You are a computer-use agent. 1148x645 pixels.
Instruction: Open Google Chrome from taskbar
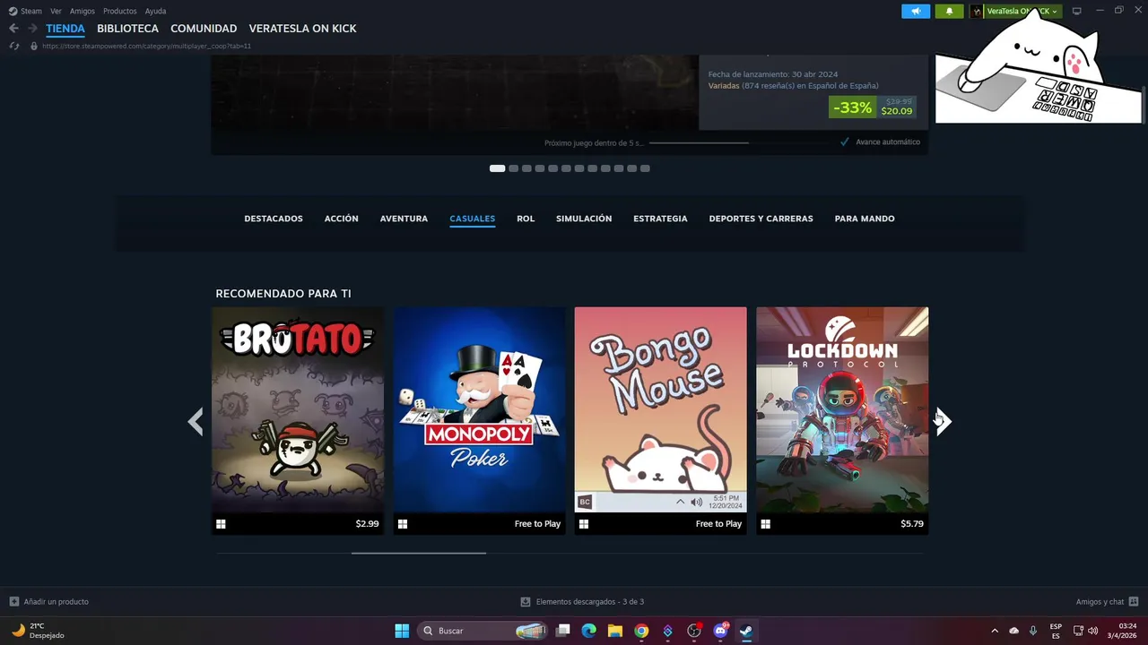[641, 631]
